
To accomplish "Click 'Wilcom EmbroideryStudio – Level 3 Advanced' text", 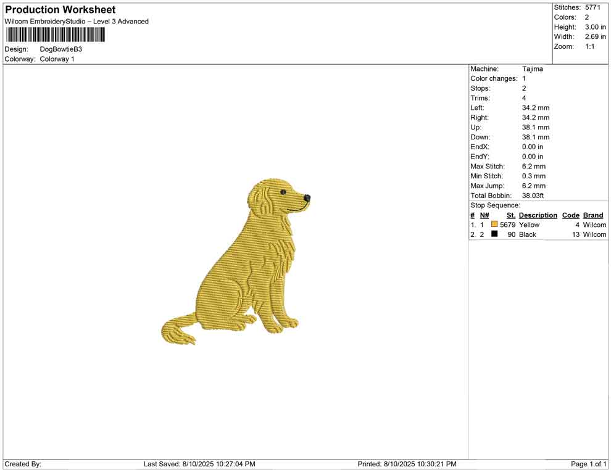I will tap(77, 22).
